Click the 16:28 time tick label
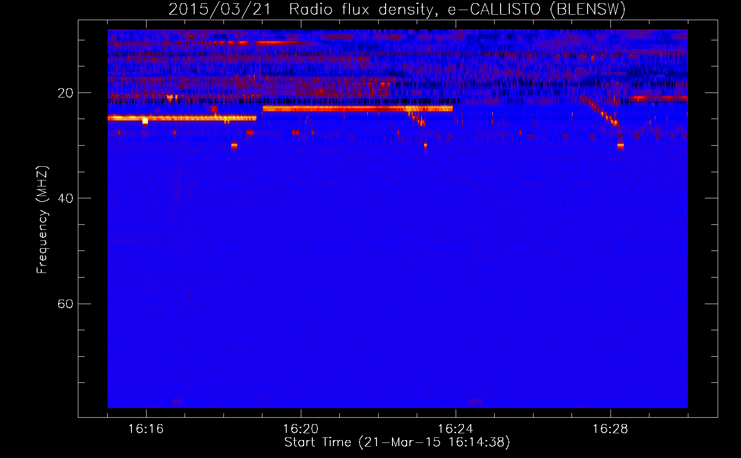 click(610, 429)
